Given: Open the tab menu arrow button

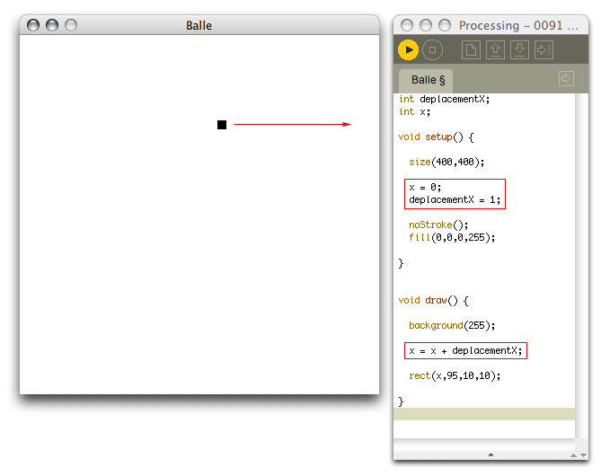Looking at the screenshot, I should pyautogui.click(x=566, y=79).
